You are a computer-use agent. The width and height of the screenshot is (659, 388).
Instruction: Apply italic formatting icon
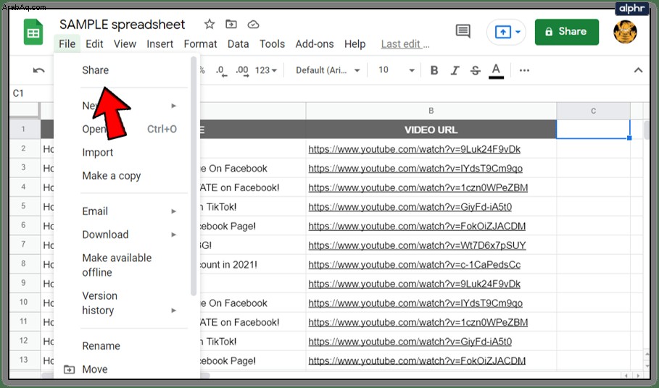[455, 70]
